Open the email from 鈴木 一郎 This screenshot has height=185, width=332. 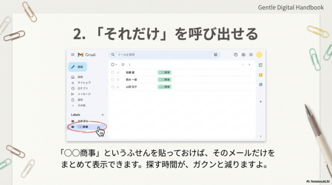pyautogui.click(x=181, y=80)
